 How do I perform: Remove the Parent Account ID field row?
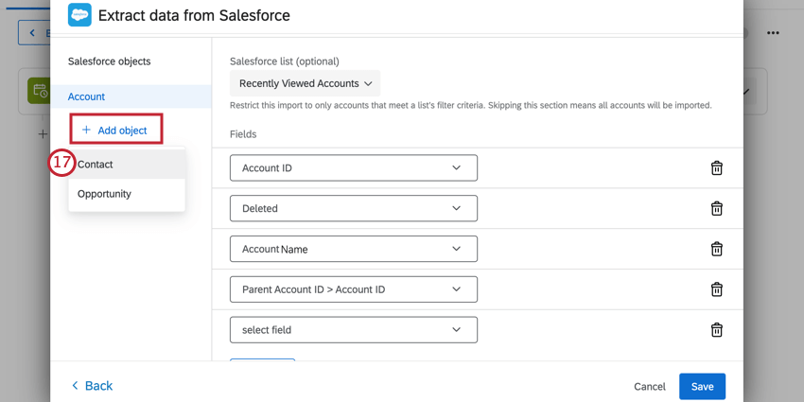tap(716, 289)
